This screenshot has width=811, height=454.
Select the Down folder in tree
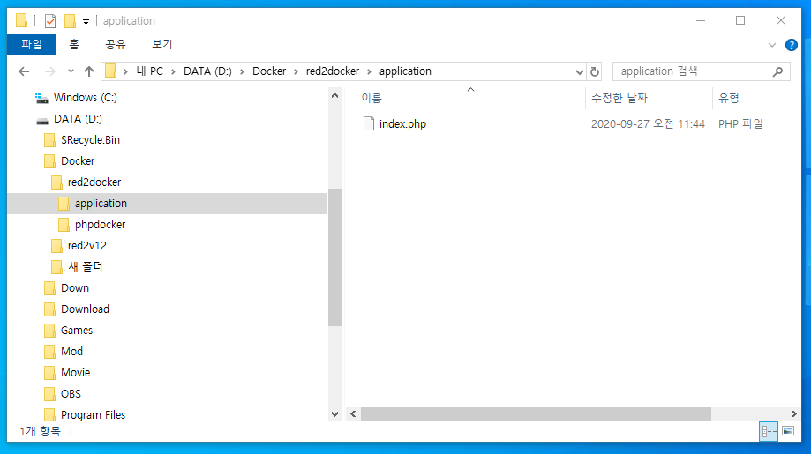pos(74,288)
